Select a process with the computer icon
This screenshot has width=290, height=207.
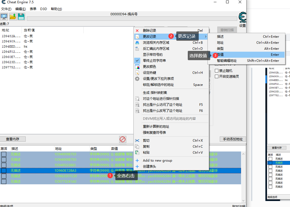pos(4,16)
